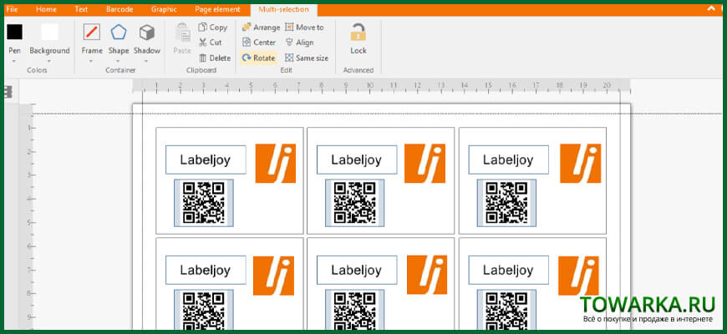Expand the Shape dropdown arrow

tap(119, 61)
